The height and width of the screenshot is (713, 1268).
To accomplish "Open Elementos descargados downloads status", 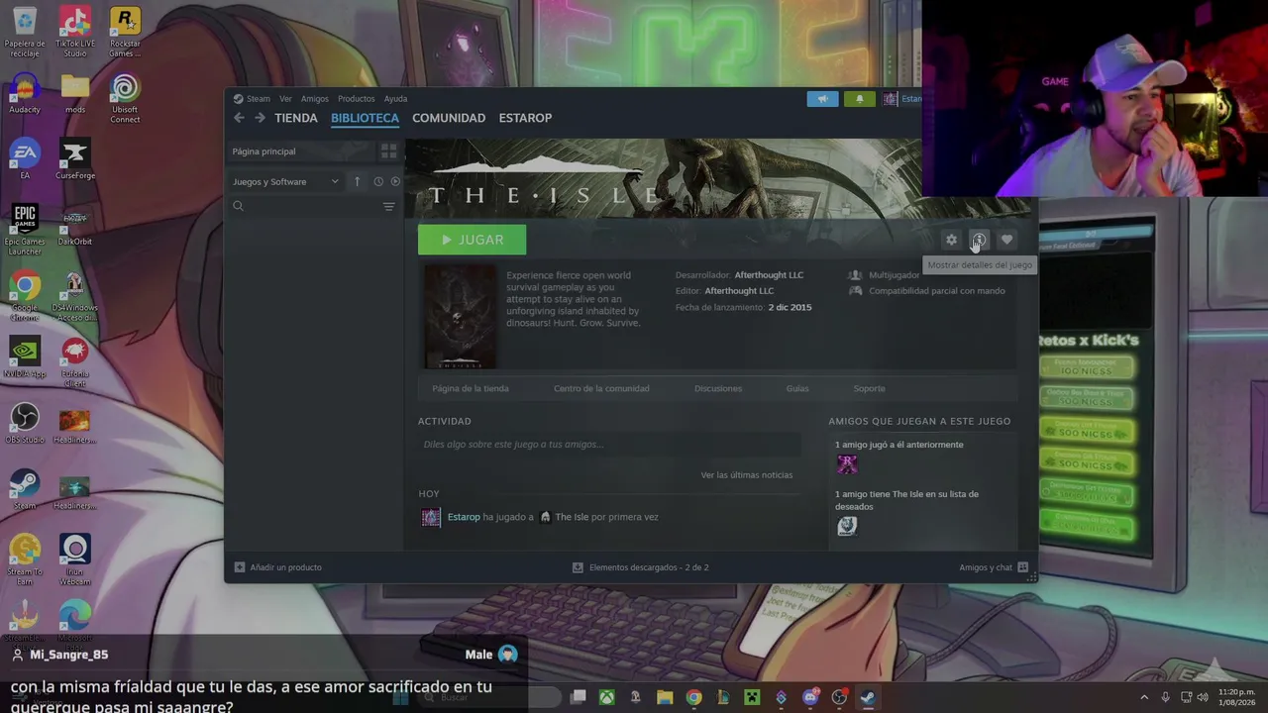I will [640, 567].
